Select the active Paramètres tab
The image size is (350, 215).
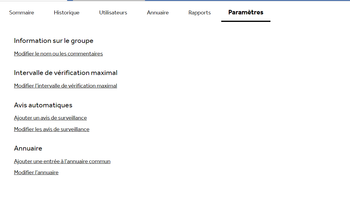click(246, 13)
